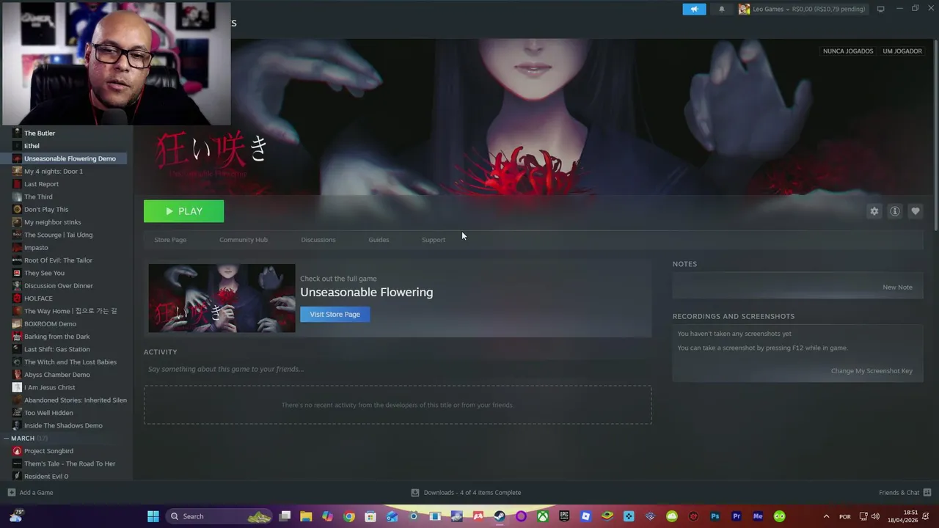The width and height of the screenshot is (939, 528).
Task: Click the Windows taskbar Search box
Action: (219, 516)
